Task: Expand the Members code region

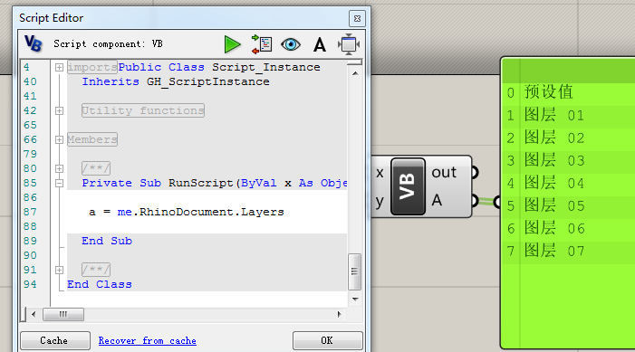Action: tap(59, 139)
